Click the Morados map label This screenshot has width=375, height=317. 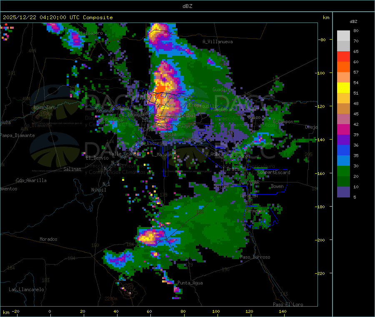48,239
